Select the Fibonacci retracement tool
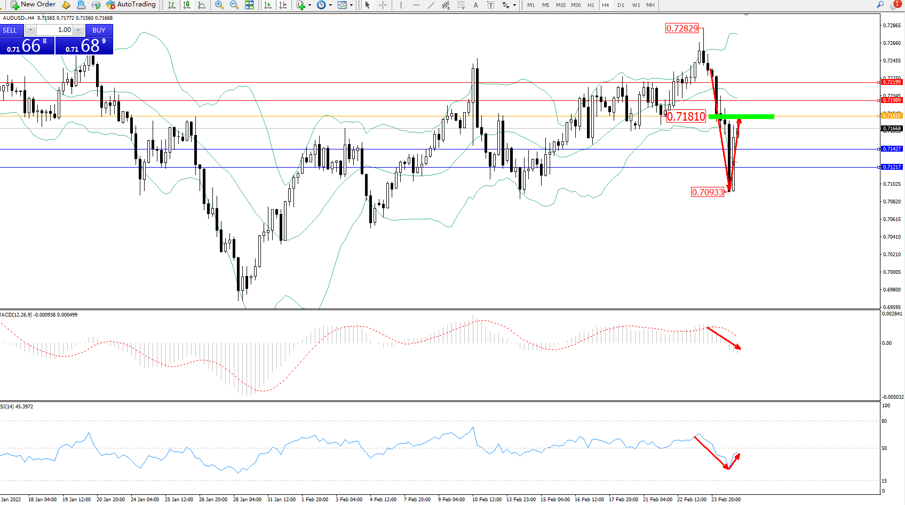Screen dimensions: 905x505 461,5
